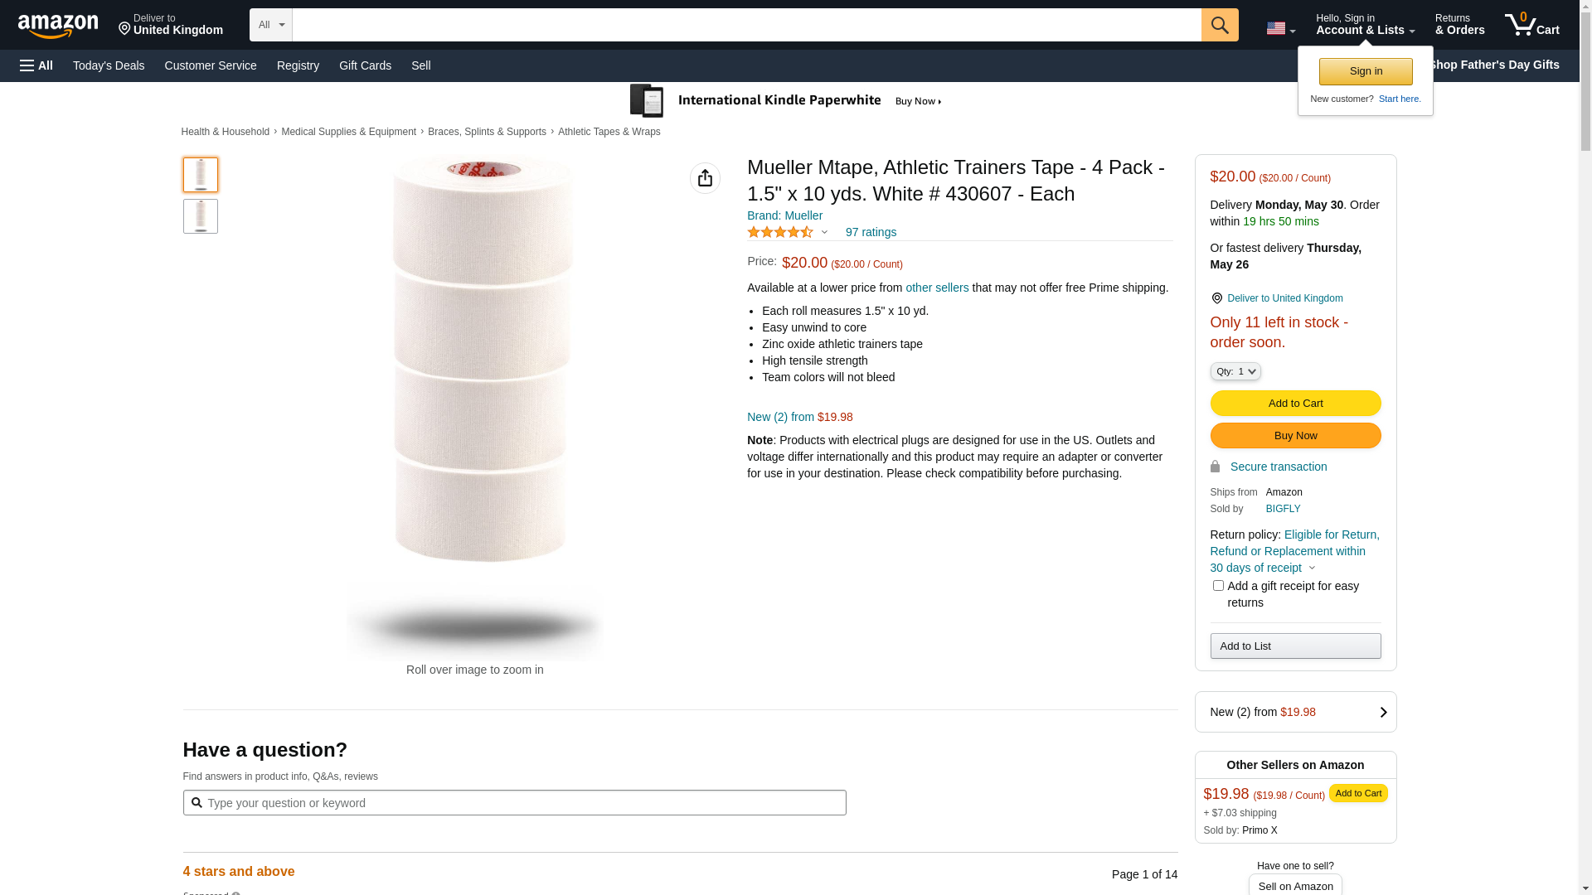Screen dimensions: 1592x895
Task: Open the Qty quantity dropdown
Action: pyautogui.click(x=1235, y=372)
